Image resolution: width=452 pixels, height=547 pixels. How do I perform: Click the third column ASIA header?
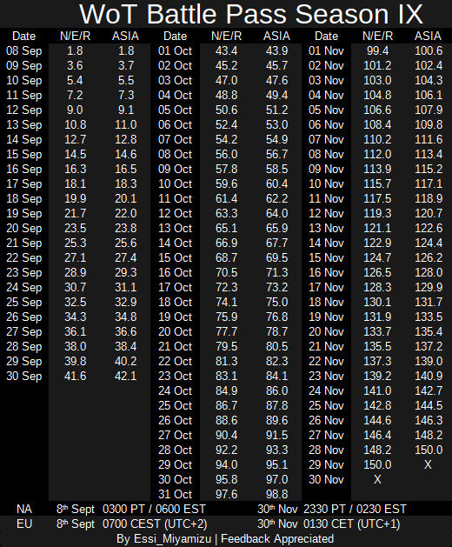(428, 36)
